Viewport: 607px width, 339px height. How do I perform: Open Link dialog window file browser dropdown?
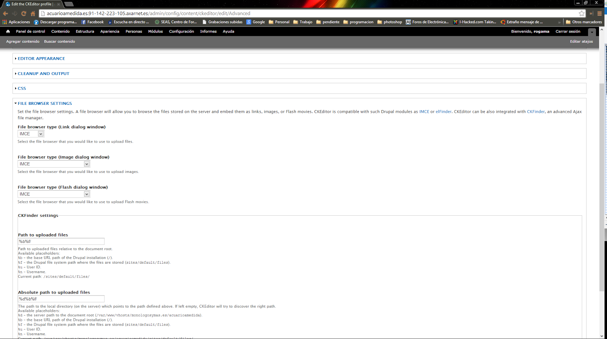(x=31, y=134)
